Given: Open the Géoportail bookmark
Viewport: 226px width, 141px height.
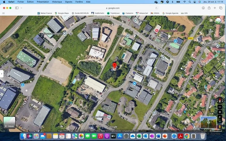Looking at the screenshot, I should pyautogui.click(x=142, y=13).
